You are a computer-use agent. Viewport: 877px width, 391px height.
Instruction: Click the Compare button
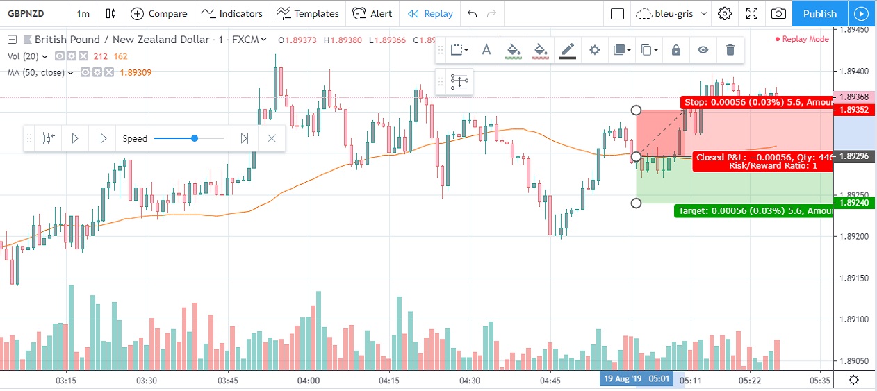(159, 13)
